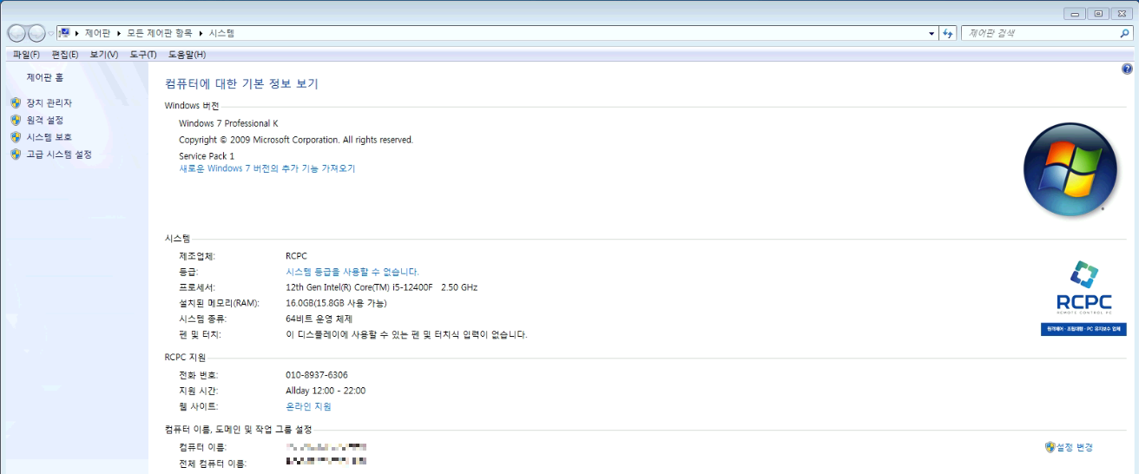
Task: Open recent pages dropdown next to Forward
Action: 51,34
